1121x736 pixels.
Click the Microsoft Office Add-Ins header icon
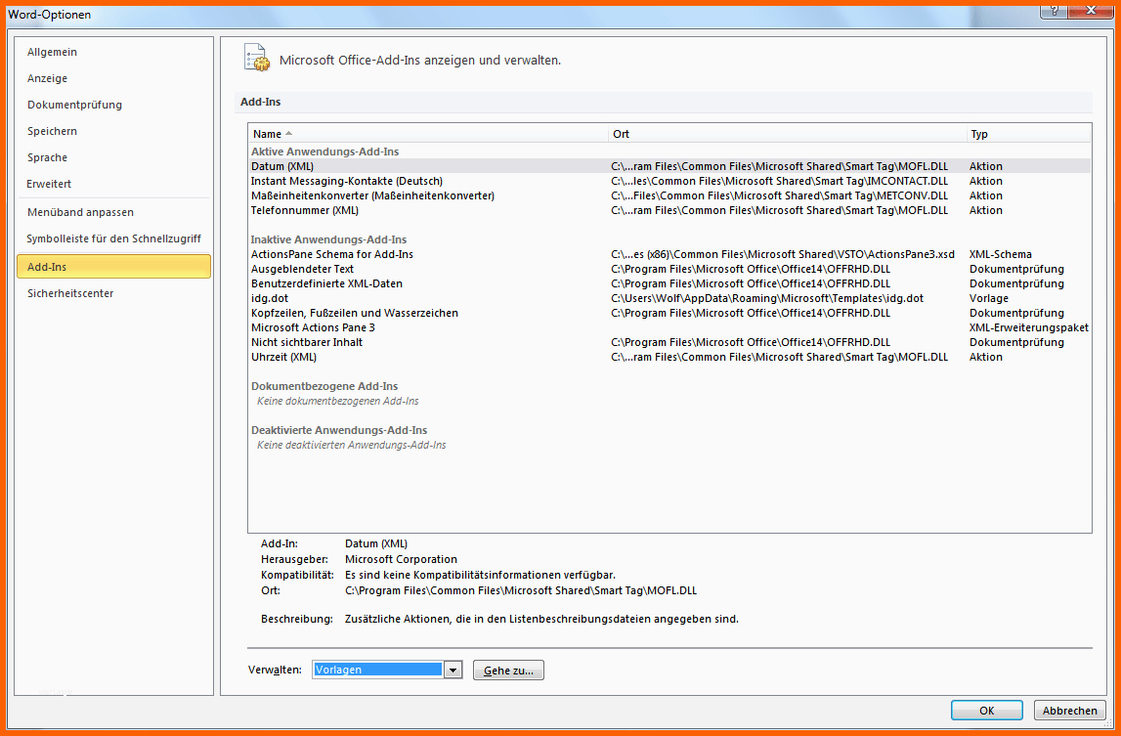coord(256,59)
